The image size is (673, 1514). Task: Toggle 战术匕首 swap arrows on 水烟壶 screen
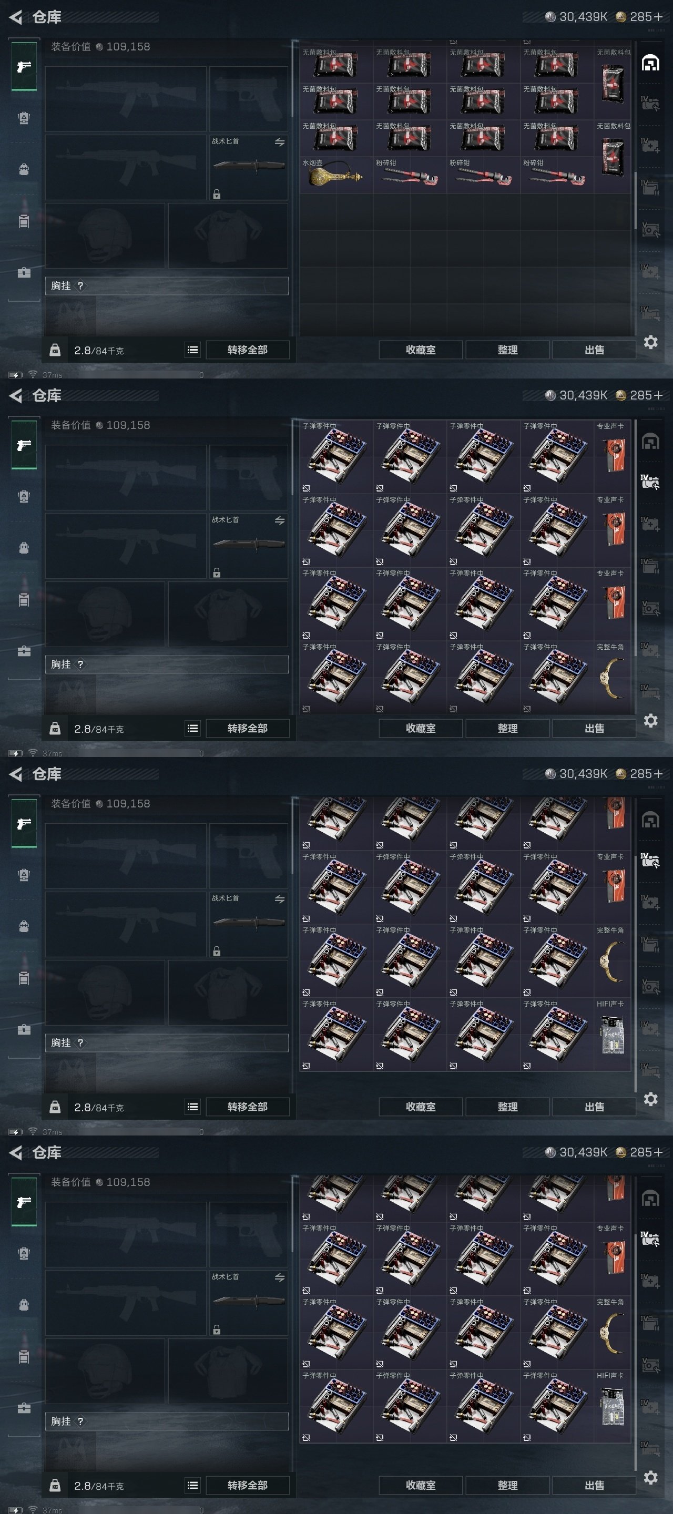click(x=280, y=142)
